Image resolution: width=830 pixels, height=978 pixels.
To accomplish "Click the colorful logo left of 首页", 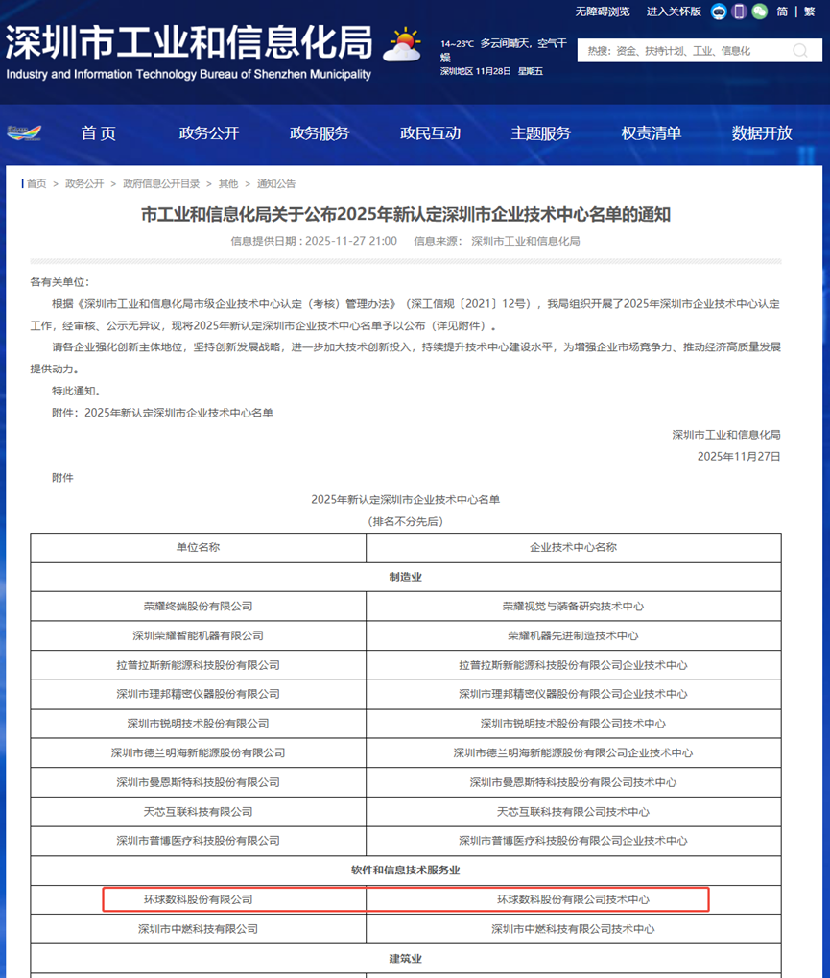I will tap(24, 133).
